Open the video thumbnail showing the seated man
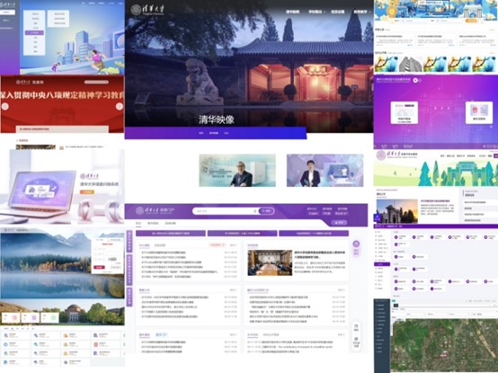498x373 pixels. point(237,171)
